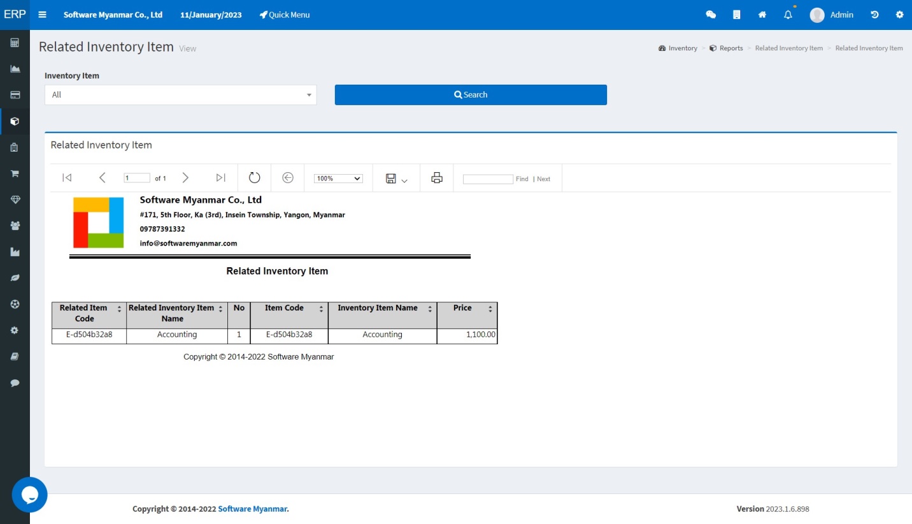Click the Find text input field
Viewport: 912px width, 524px height.
(x=488, y=179)
